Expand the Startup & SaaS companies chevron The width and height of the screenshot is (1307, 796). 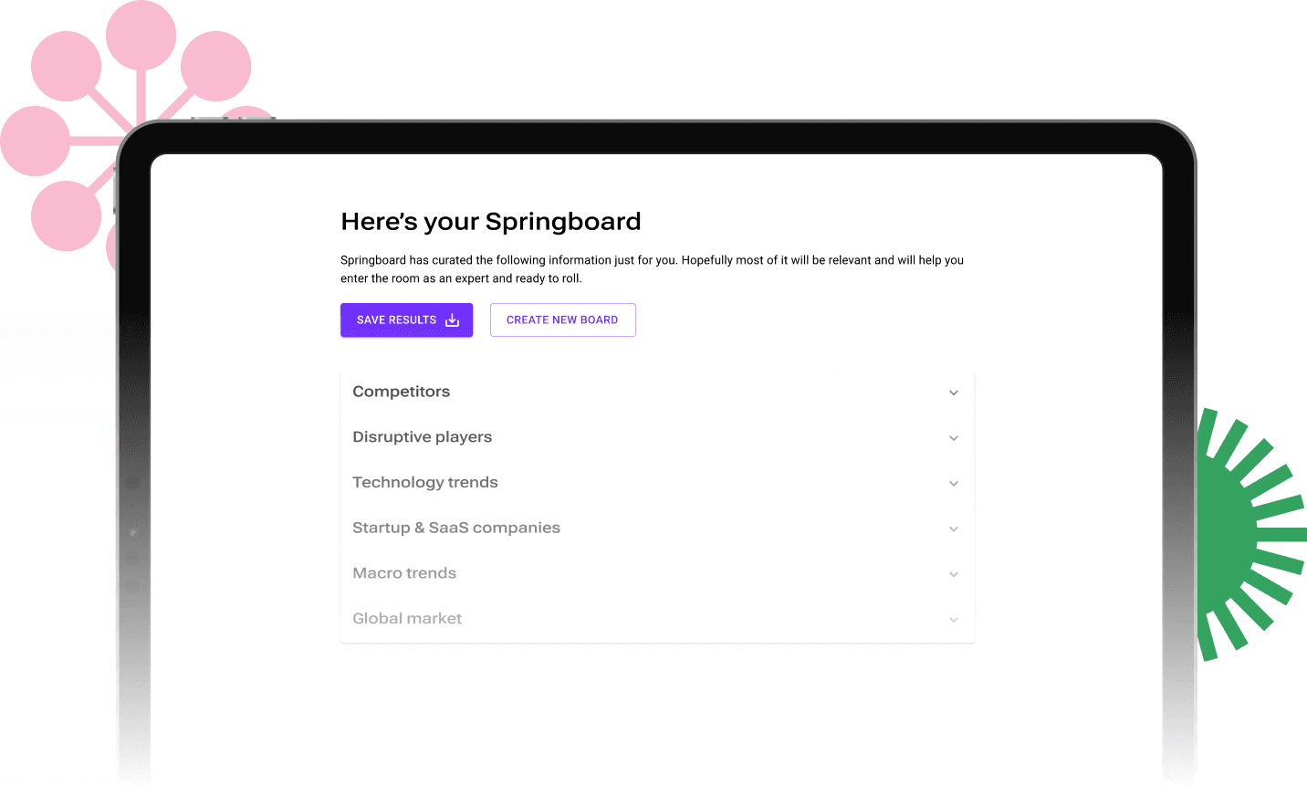tap(953, 529)
